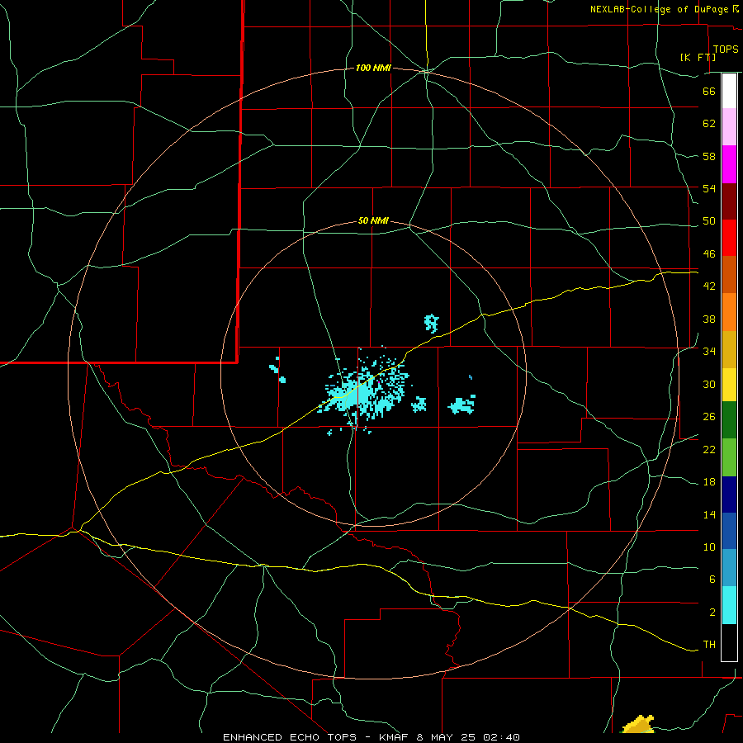
Task: Click the legend value "34"
Action: 709,352
